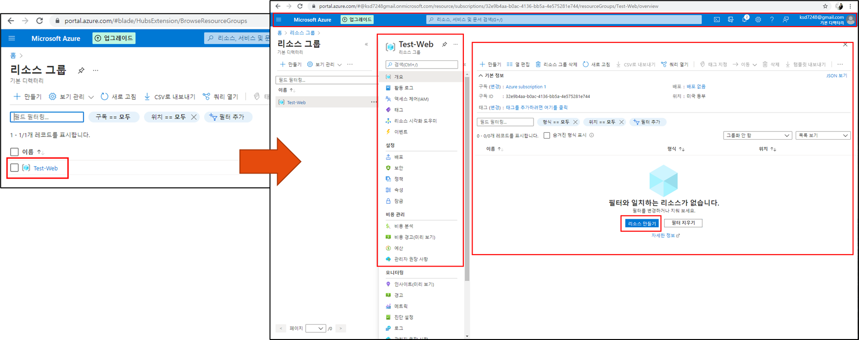Toggle 숨겨진 형식 표시 checkbox
The width and height of the screenshot is (859, 340).
(547, 135)
